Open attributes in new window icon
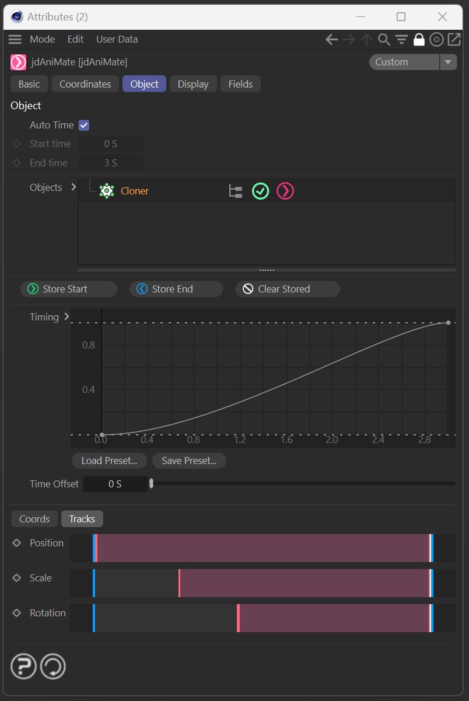This screenshot has width=469, height=701. tap(453, 39)
